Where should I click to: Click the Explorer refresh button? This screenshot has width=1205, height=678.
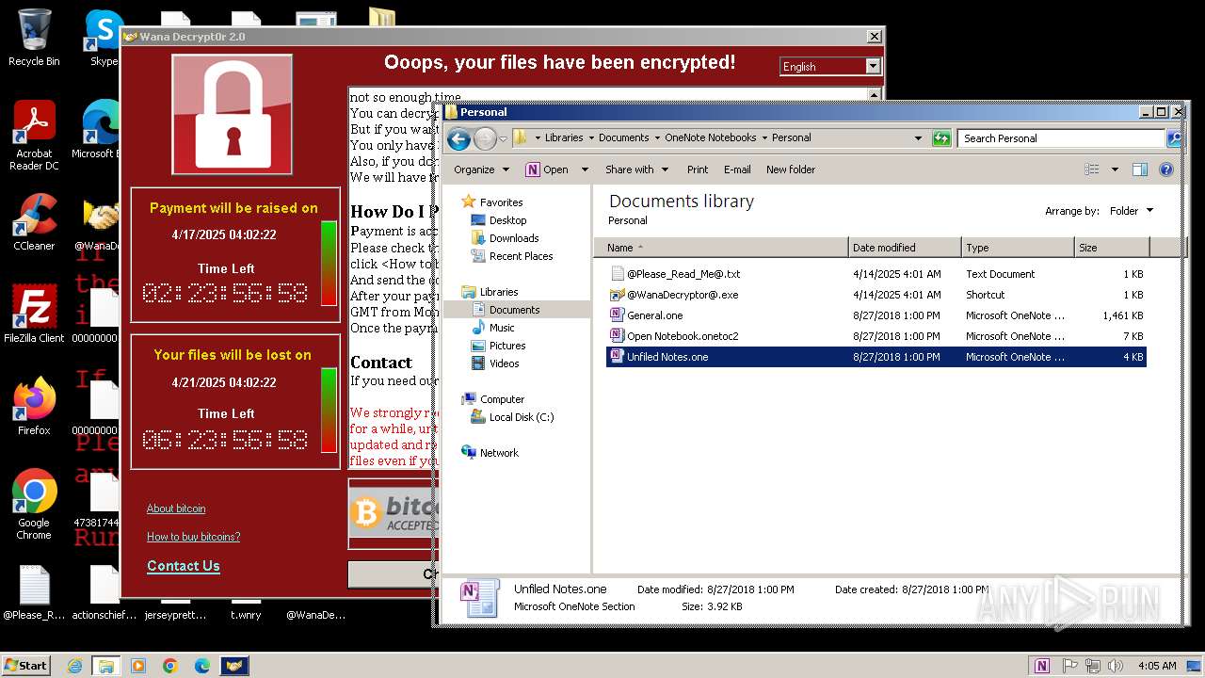coord(941,138)
